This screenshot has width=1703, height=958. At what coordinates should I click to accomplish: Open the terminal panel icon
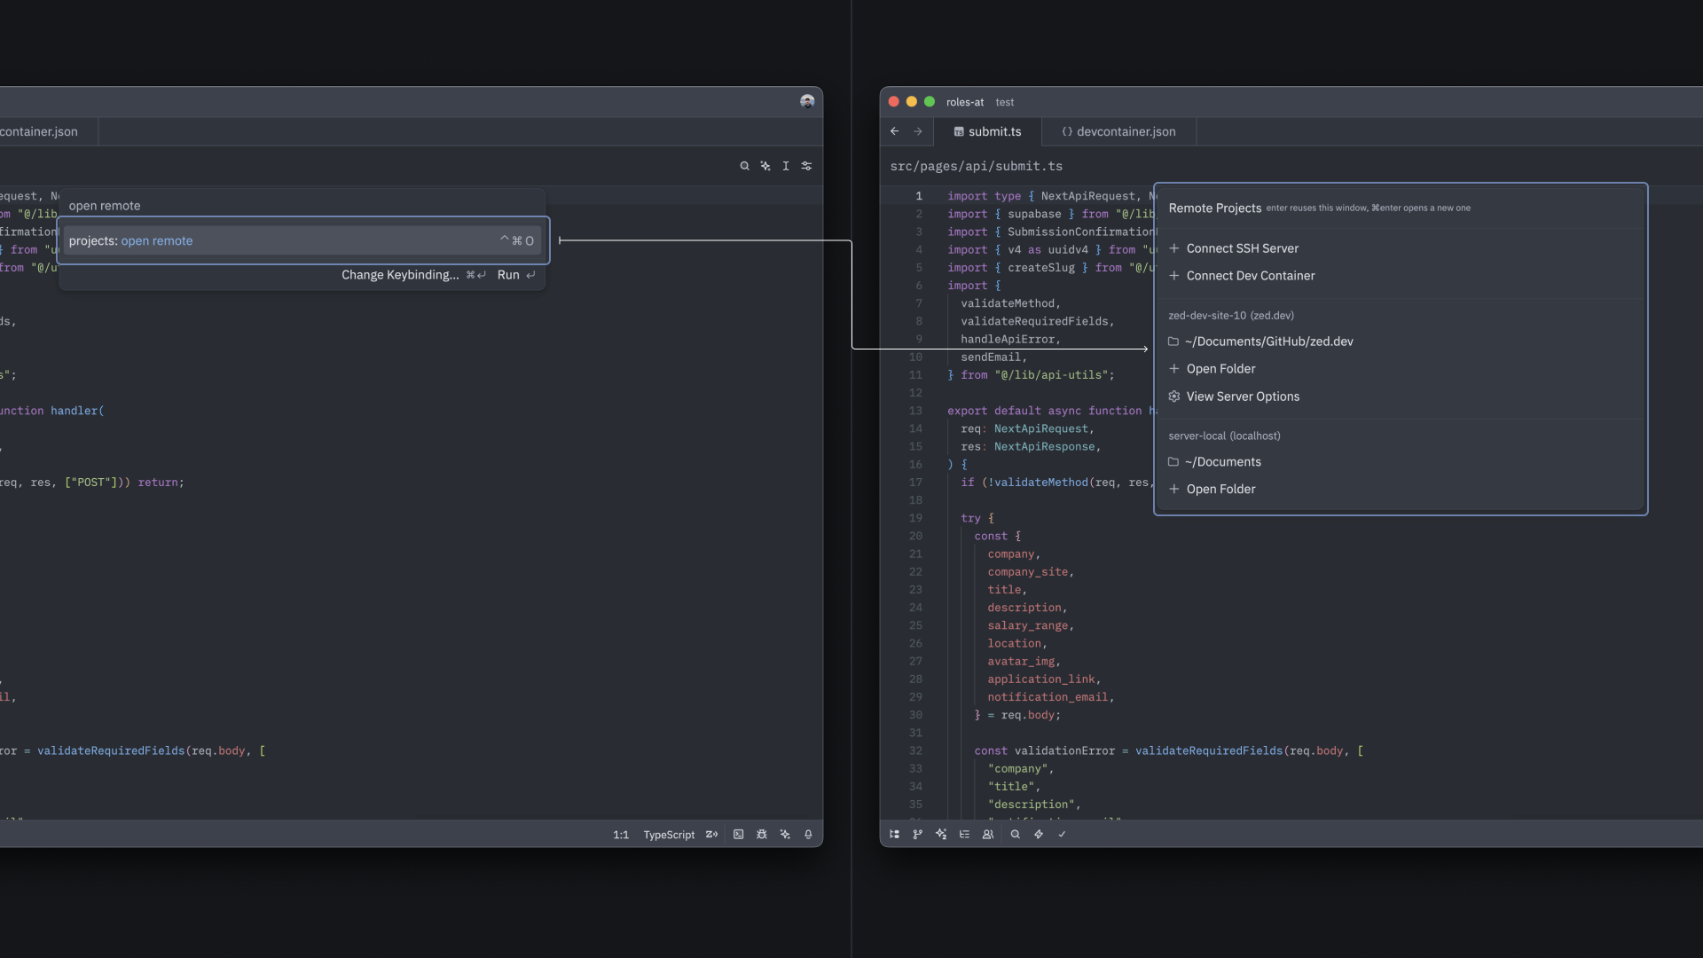point(738,835)
